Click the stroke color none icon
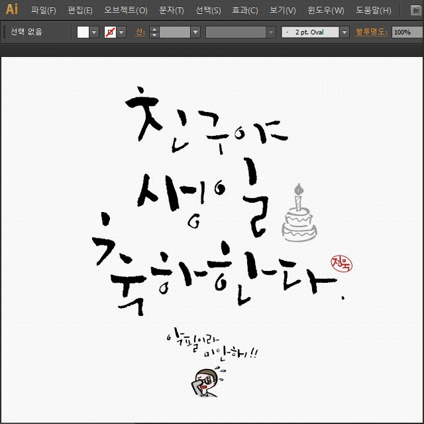 click(111, 32)
